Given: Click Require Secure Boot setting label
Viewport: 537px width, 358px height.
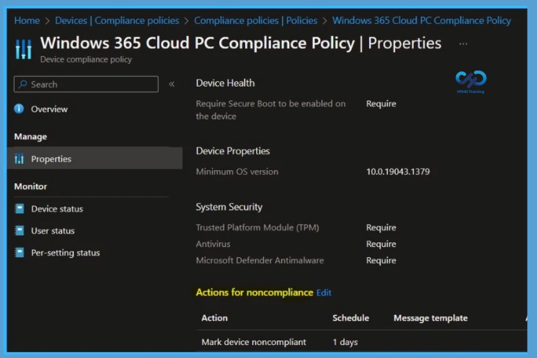Looking at the screenshot, I should pos(271,109).
